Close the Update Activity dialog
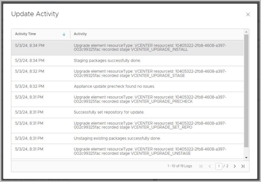 (248, 15)
